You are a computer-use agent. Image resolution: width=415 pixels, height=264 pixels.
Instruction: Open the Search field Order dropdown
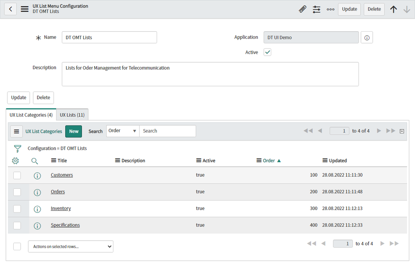[123, 131]
